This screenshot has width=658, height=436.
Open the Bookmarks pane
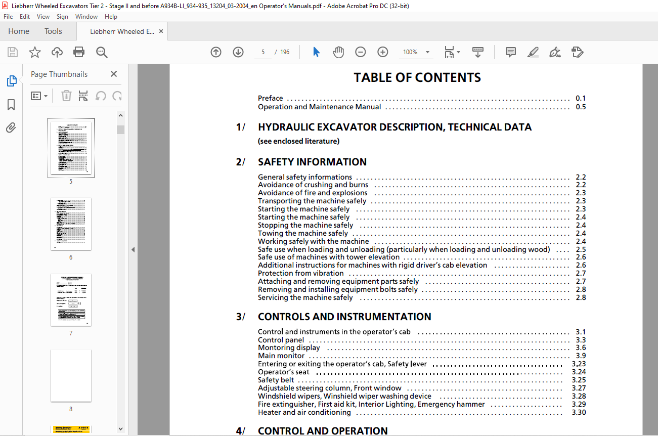[x=11, y=105]
